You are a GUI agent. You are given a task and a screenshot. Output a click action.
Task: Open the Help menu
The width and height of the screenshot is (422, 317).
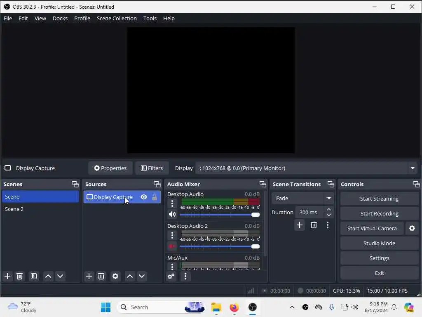coord(169,18)
